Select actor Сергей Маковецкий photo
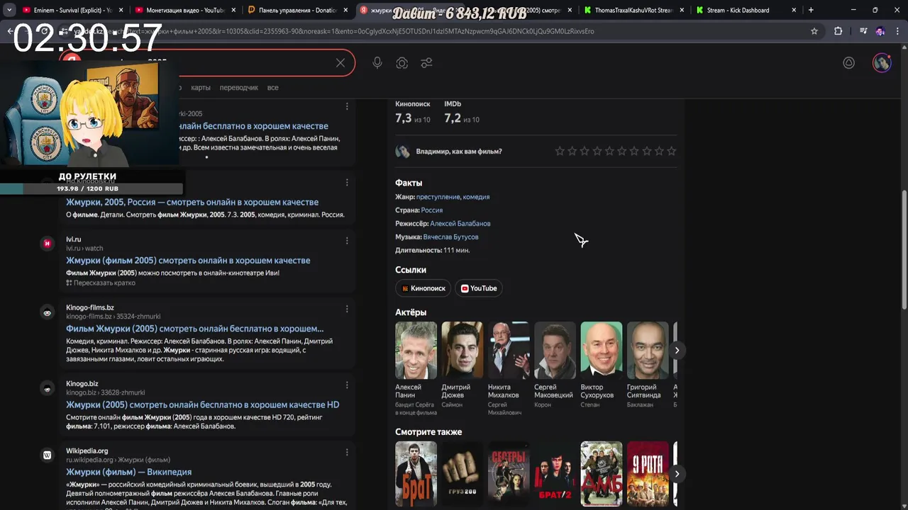 (555, 350)
